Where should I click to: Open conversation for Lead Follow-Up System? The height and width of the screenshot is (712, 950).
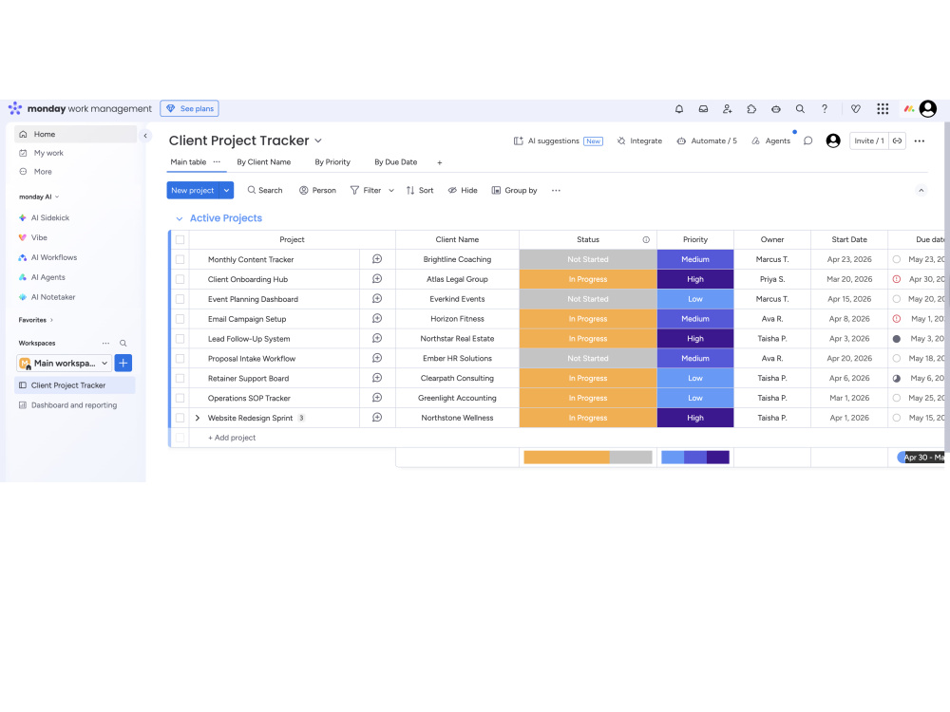pos(377,339)
